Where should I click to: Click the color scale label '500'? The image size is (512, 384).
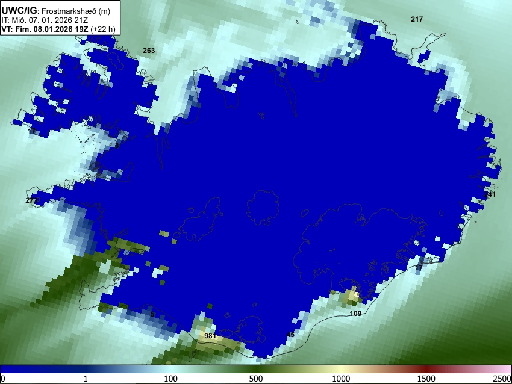click(x=256, y=379)
